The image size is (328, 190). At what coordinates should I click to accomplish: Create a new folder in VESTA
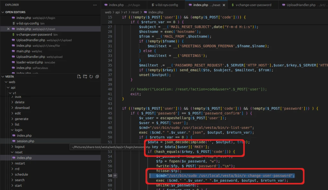pyautogui.click(x=85, y=77)
